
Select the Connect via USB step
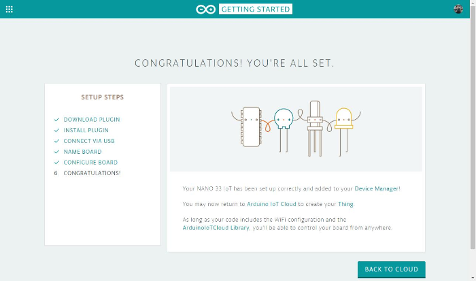coord(89,141)
